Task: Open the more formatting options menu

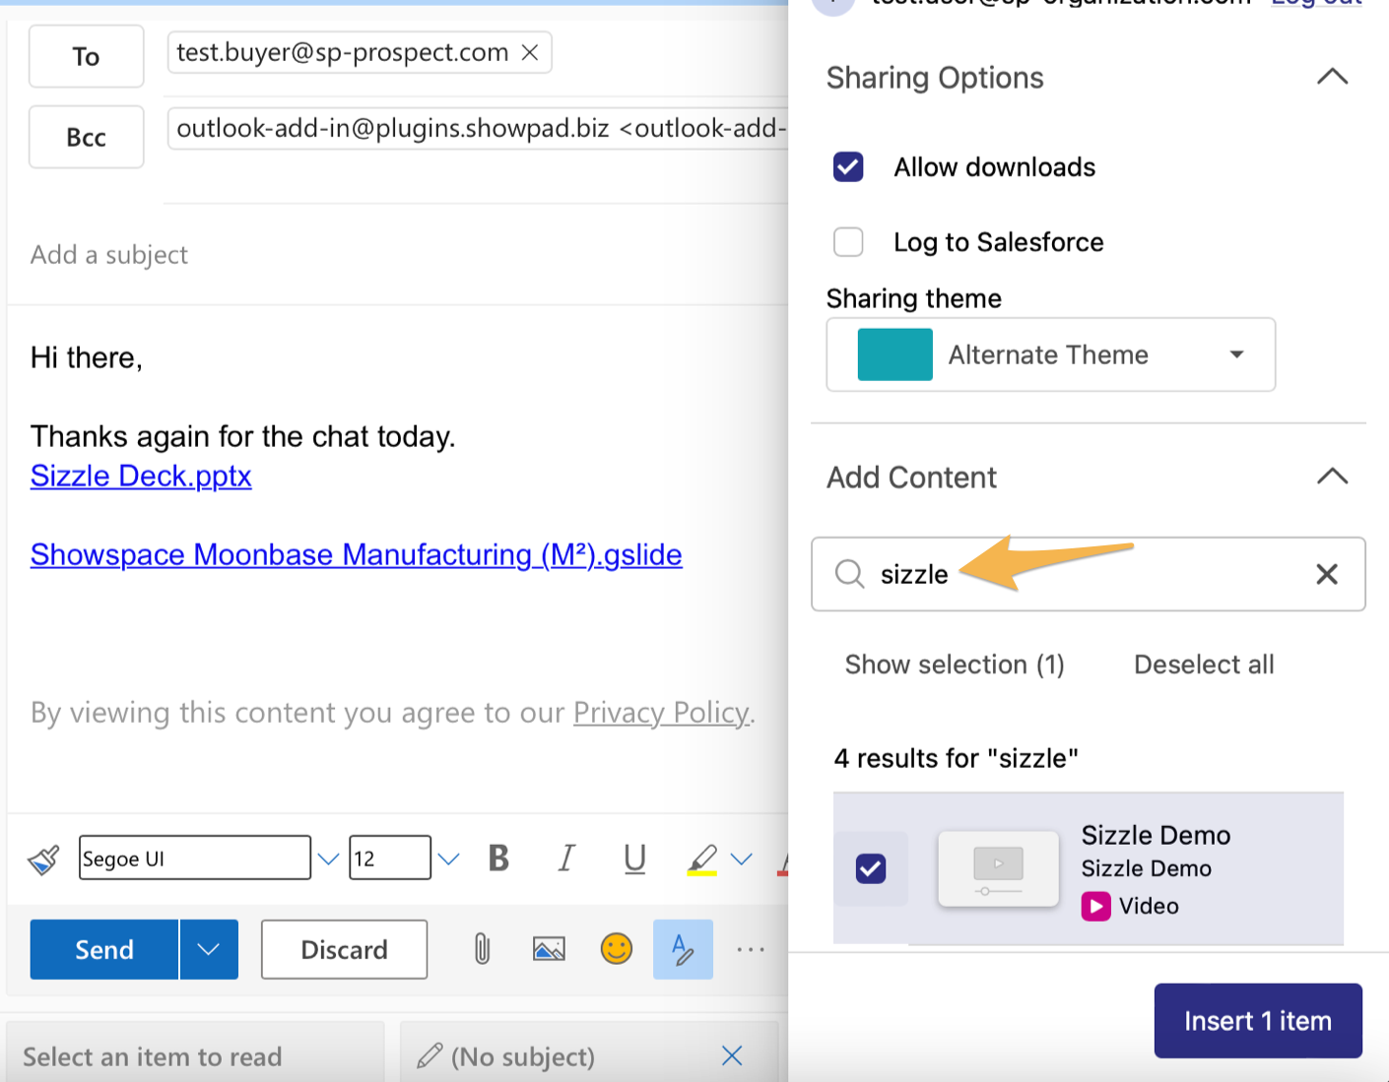Action: click(751, 949)
